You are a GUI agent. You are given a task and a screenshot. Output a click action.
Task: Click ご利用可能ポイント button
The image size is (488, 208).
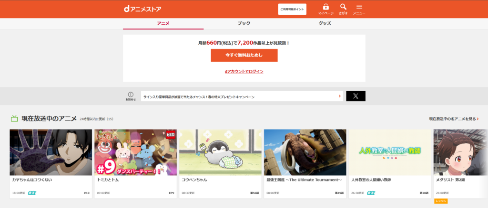[x=292, y=9]
